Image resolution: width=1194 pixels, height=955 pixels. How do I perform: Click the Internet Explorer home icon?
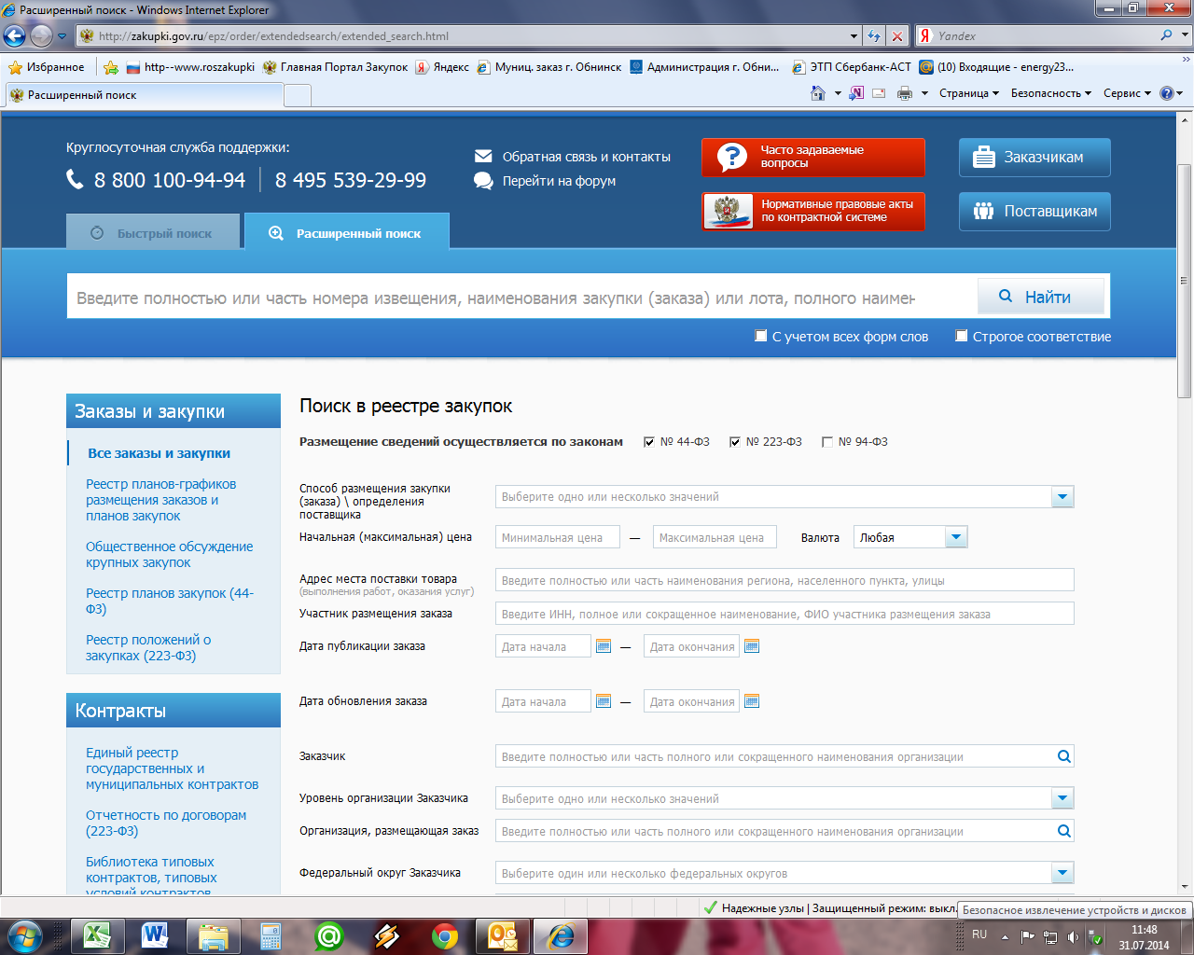(818, 93)
